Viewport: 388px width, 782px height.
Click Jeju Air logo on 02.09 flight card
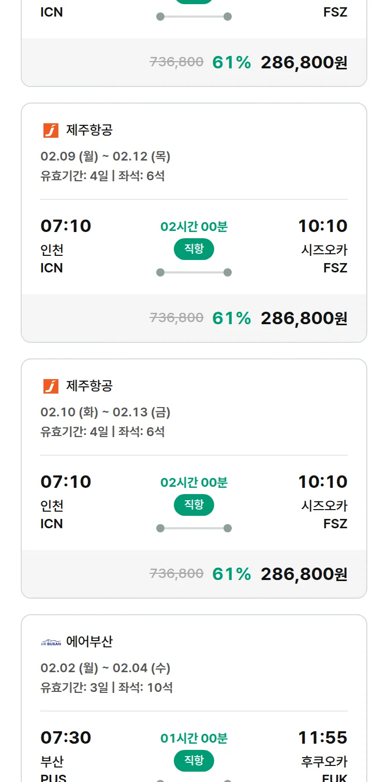[51, 131]
